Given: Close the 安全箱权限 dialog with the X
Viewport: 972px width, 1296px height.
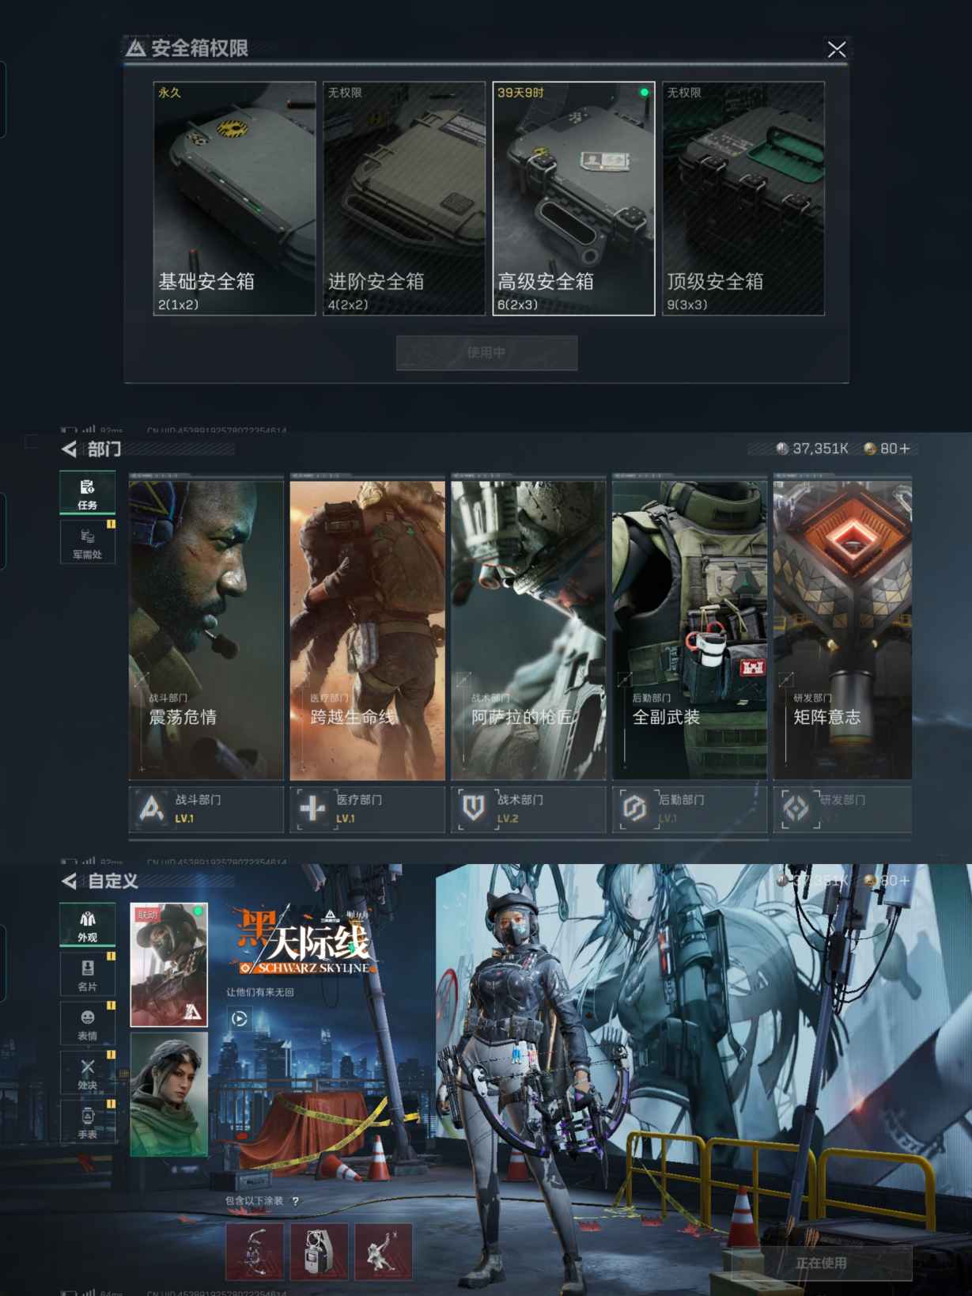Looking at the screenshot, I should (x=836, y=50).
